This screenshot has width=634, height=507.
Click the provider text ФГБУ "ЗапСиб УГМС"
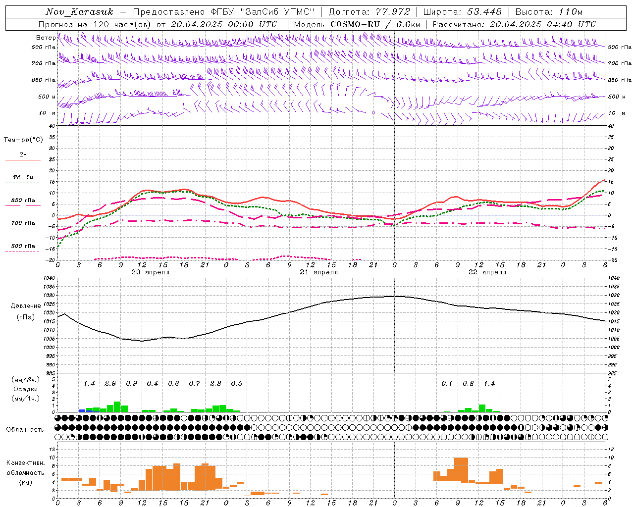click(x=263, y=12)
